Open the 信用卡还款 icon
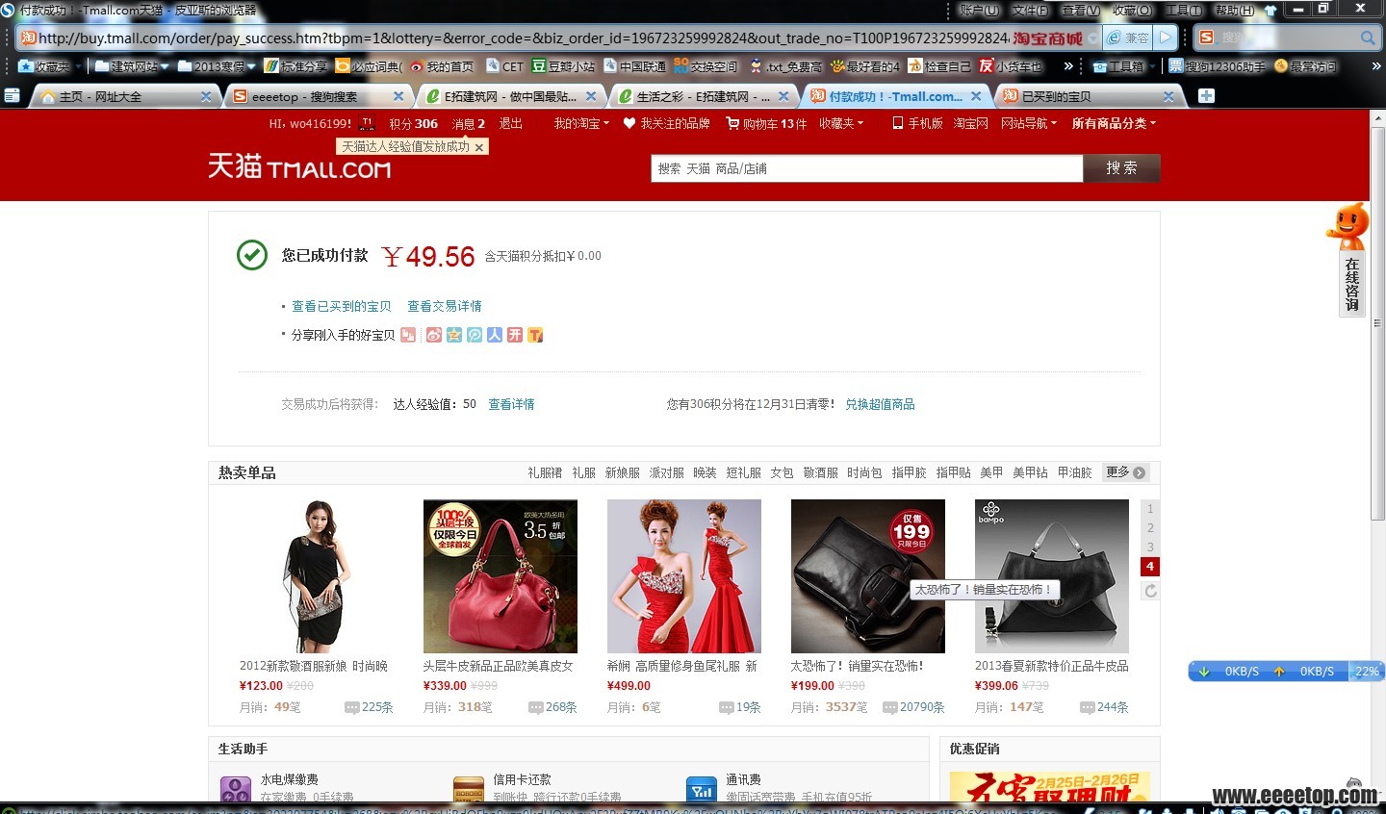The image size is (1386, 814). click(469, 789)
